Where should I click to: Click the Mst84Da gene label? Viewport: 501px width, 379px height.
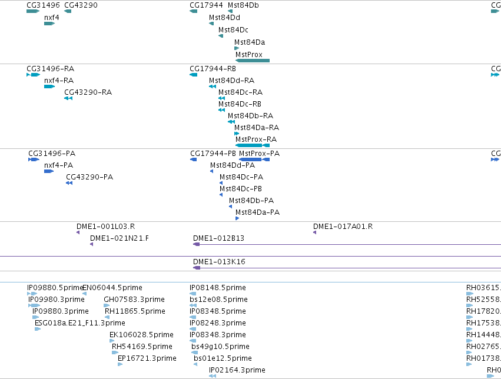250,42
